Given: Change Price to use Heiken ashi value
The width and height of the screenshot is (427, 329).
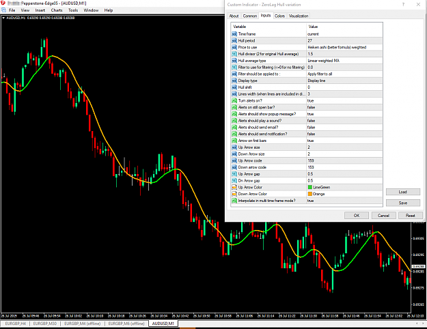Looking at the screenshot, I should pos(344,47).
